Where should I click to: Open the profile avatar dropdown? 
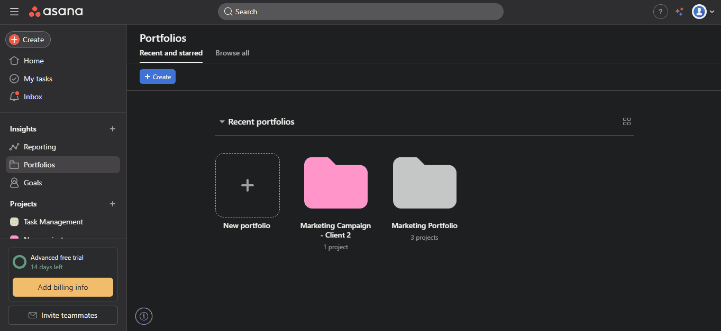704,12
